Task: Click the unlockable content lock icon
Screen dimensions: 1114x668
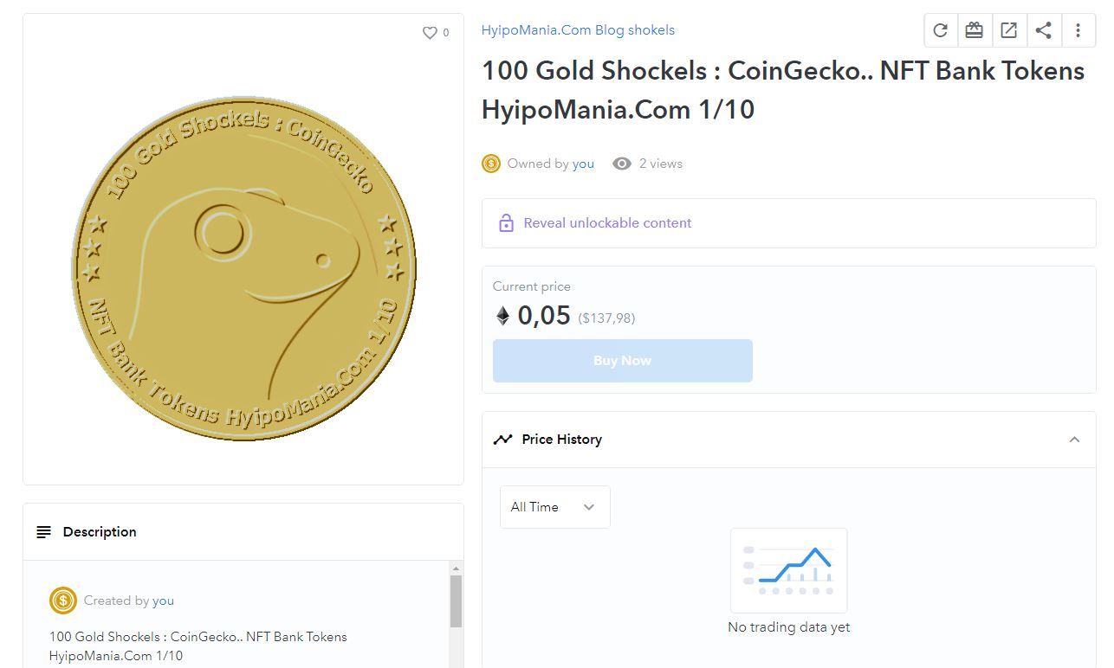Action: 506,223
